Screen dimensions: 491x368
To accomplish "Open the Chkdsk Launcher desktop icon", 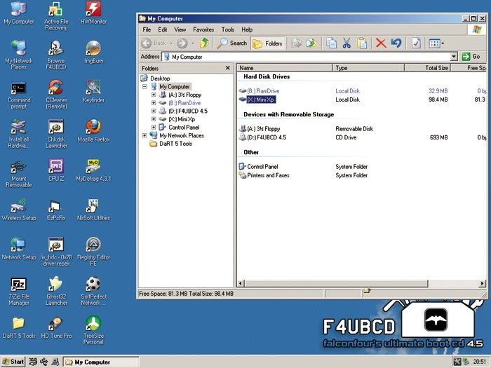I will pos(55,134).
